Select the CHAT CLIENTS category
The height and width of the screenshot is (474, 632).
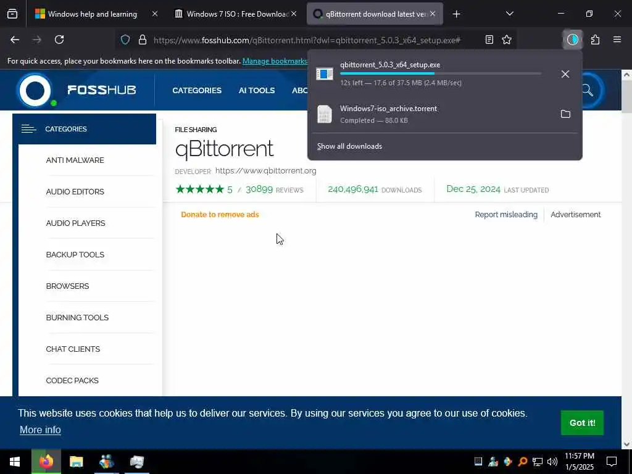pos(73,349)
